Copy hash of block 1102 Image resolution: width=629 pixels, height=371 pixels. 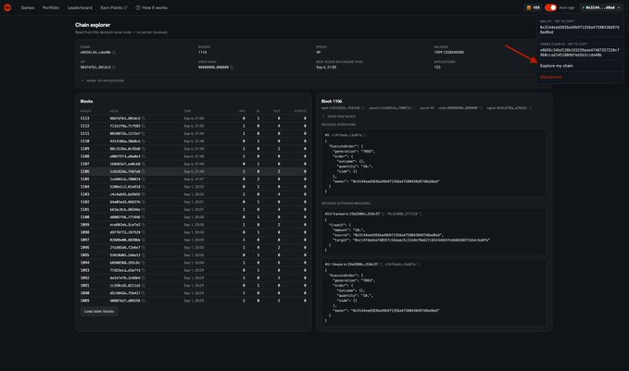144,202
